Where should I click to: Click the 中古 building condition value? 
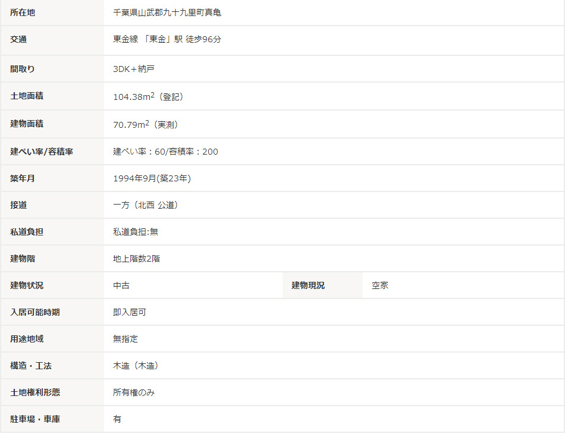(x=121, y=285)
